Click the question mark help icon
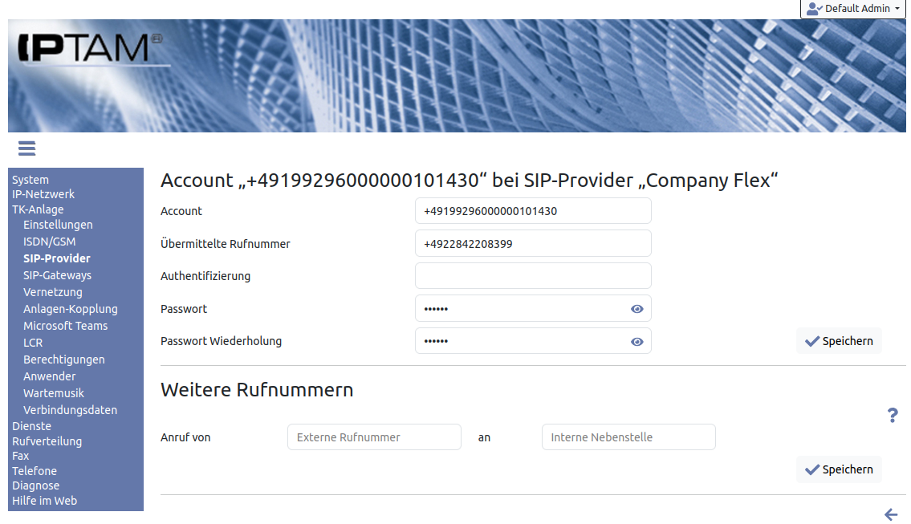 [x=892, y=415]
